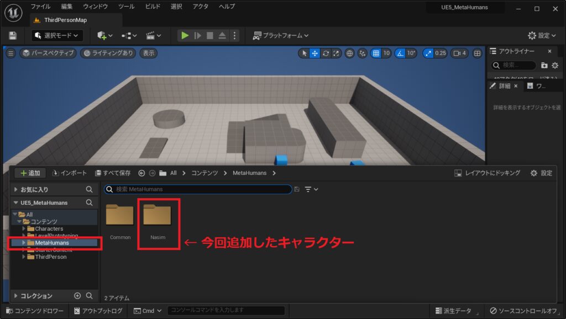Click インポート button
The height and width of the screenshot is (319, 566).
(70, 173)
